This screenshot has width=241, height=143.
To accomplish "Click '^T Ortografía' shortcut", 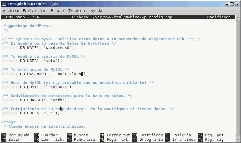I will pyautogui.click(x=147, y=140).
